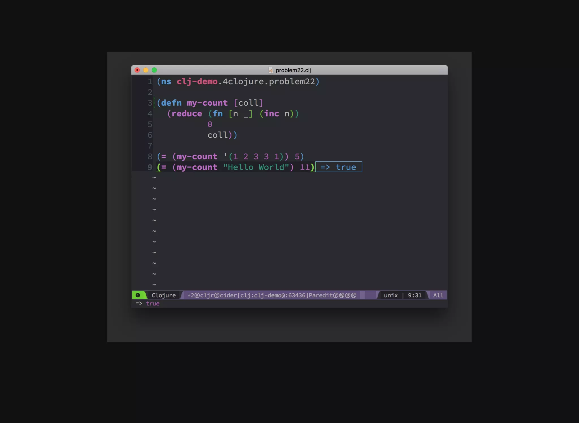Place cursor on the reduce function name

pyautogui.click(x=187, y=114)
